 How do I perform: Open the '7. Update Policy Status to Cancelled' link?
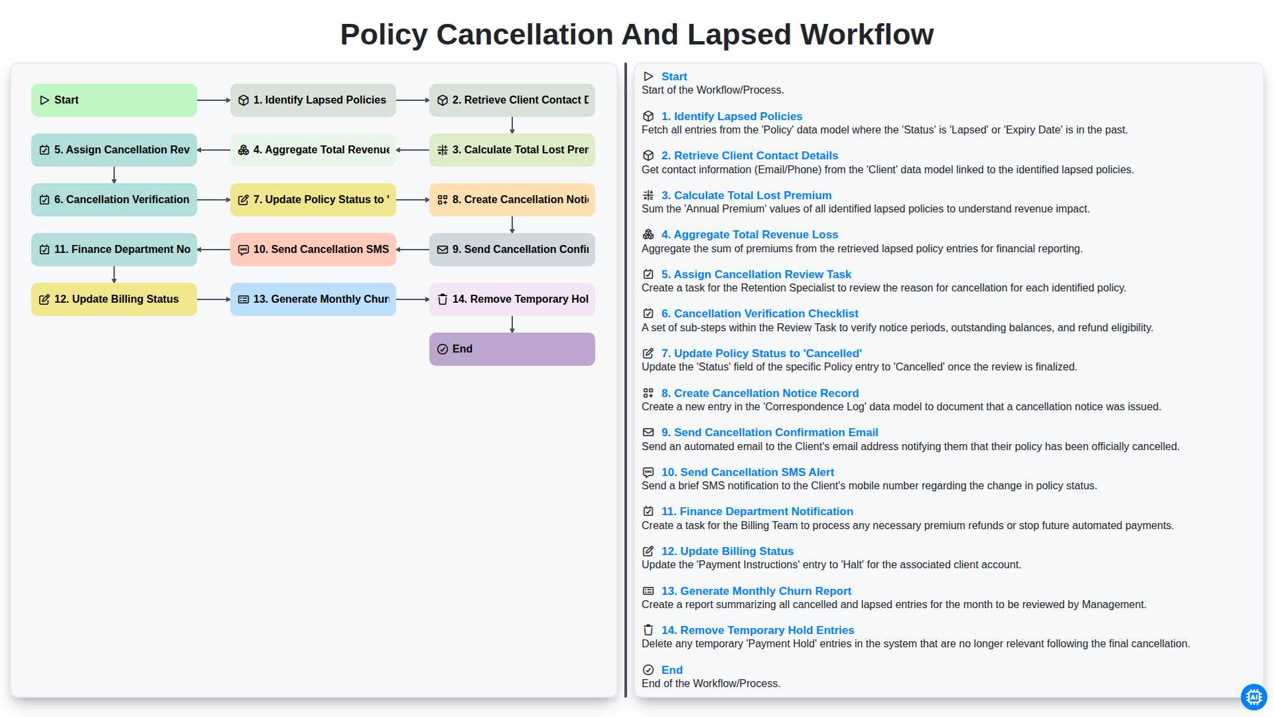[x=761, y=353]
